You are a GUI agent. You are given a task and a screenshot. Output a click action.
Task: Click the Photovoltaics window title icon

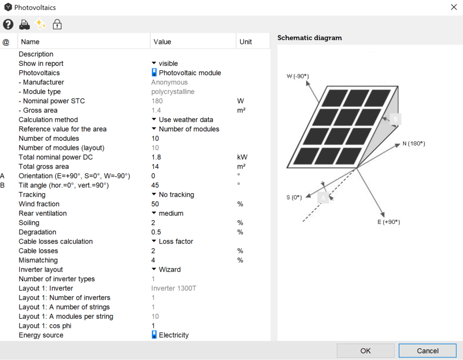coord(8,7)
